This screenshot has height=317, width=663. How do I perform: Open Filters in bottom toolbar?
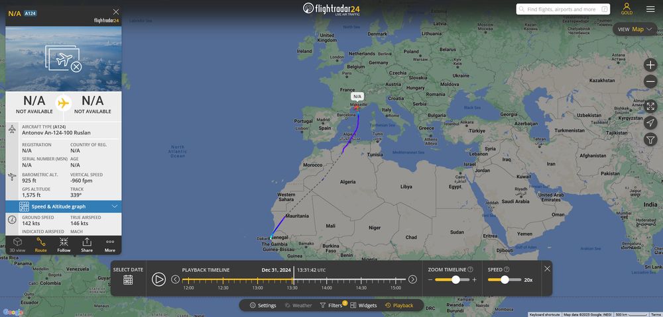click(x=333, y=305)
